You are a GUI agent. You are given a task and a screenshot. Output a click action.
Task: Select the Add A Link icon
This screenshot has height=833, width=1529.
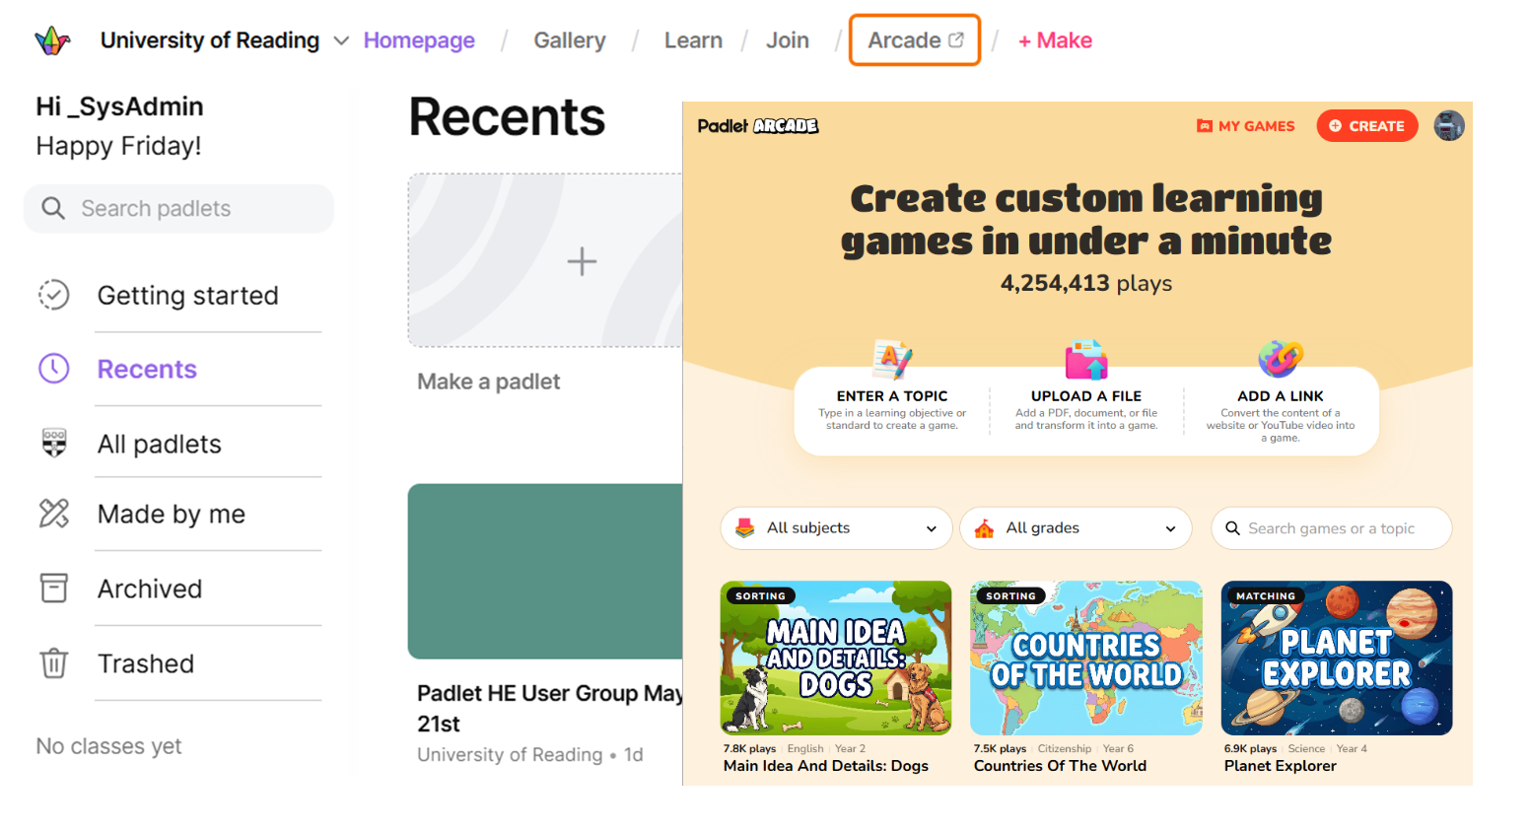pos(1280,359)
